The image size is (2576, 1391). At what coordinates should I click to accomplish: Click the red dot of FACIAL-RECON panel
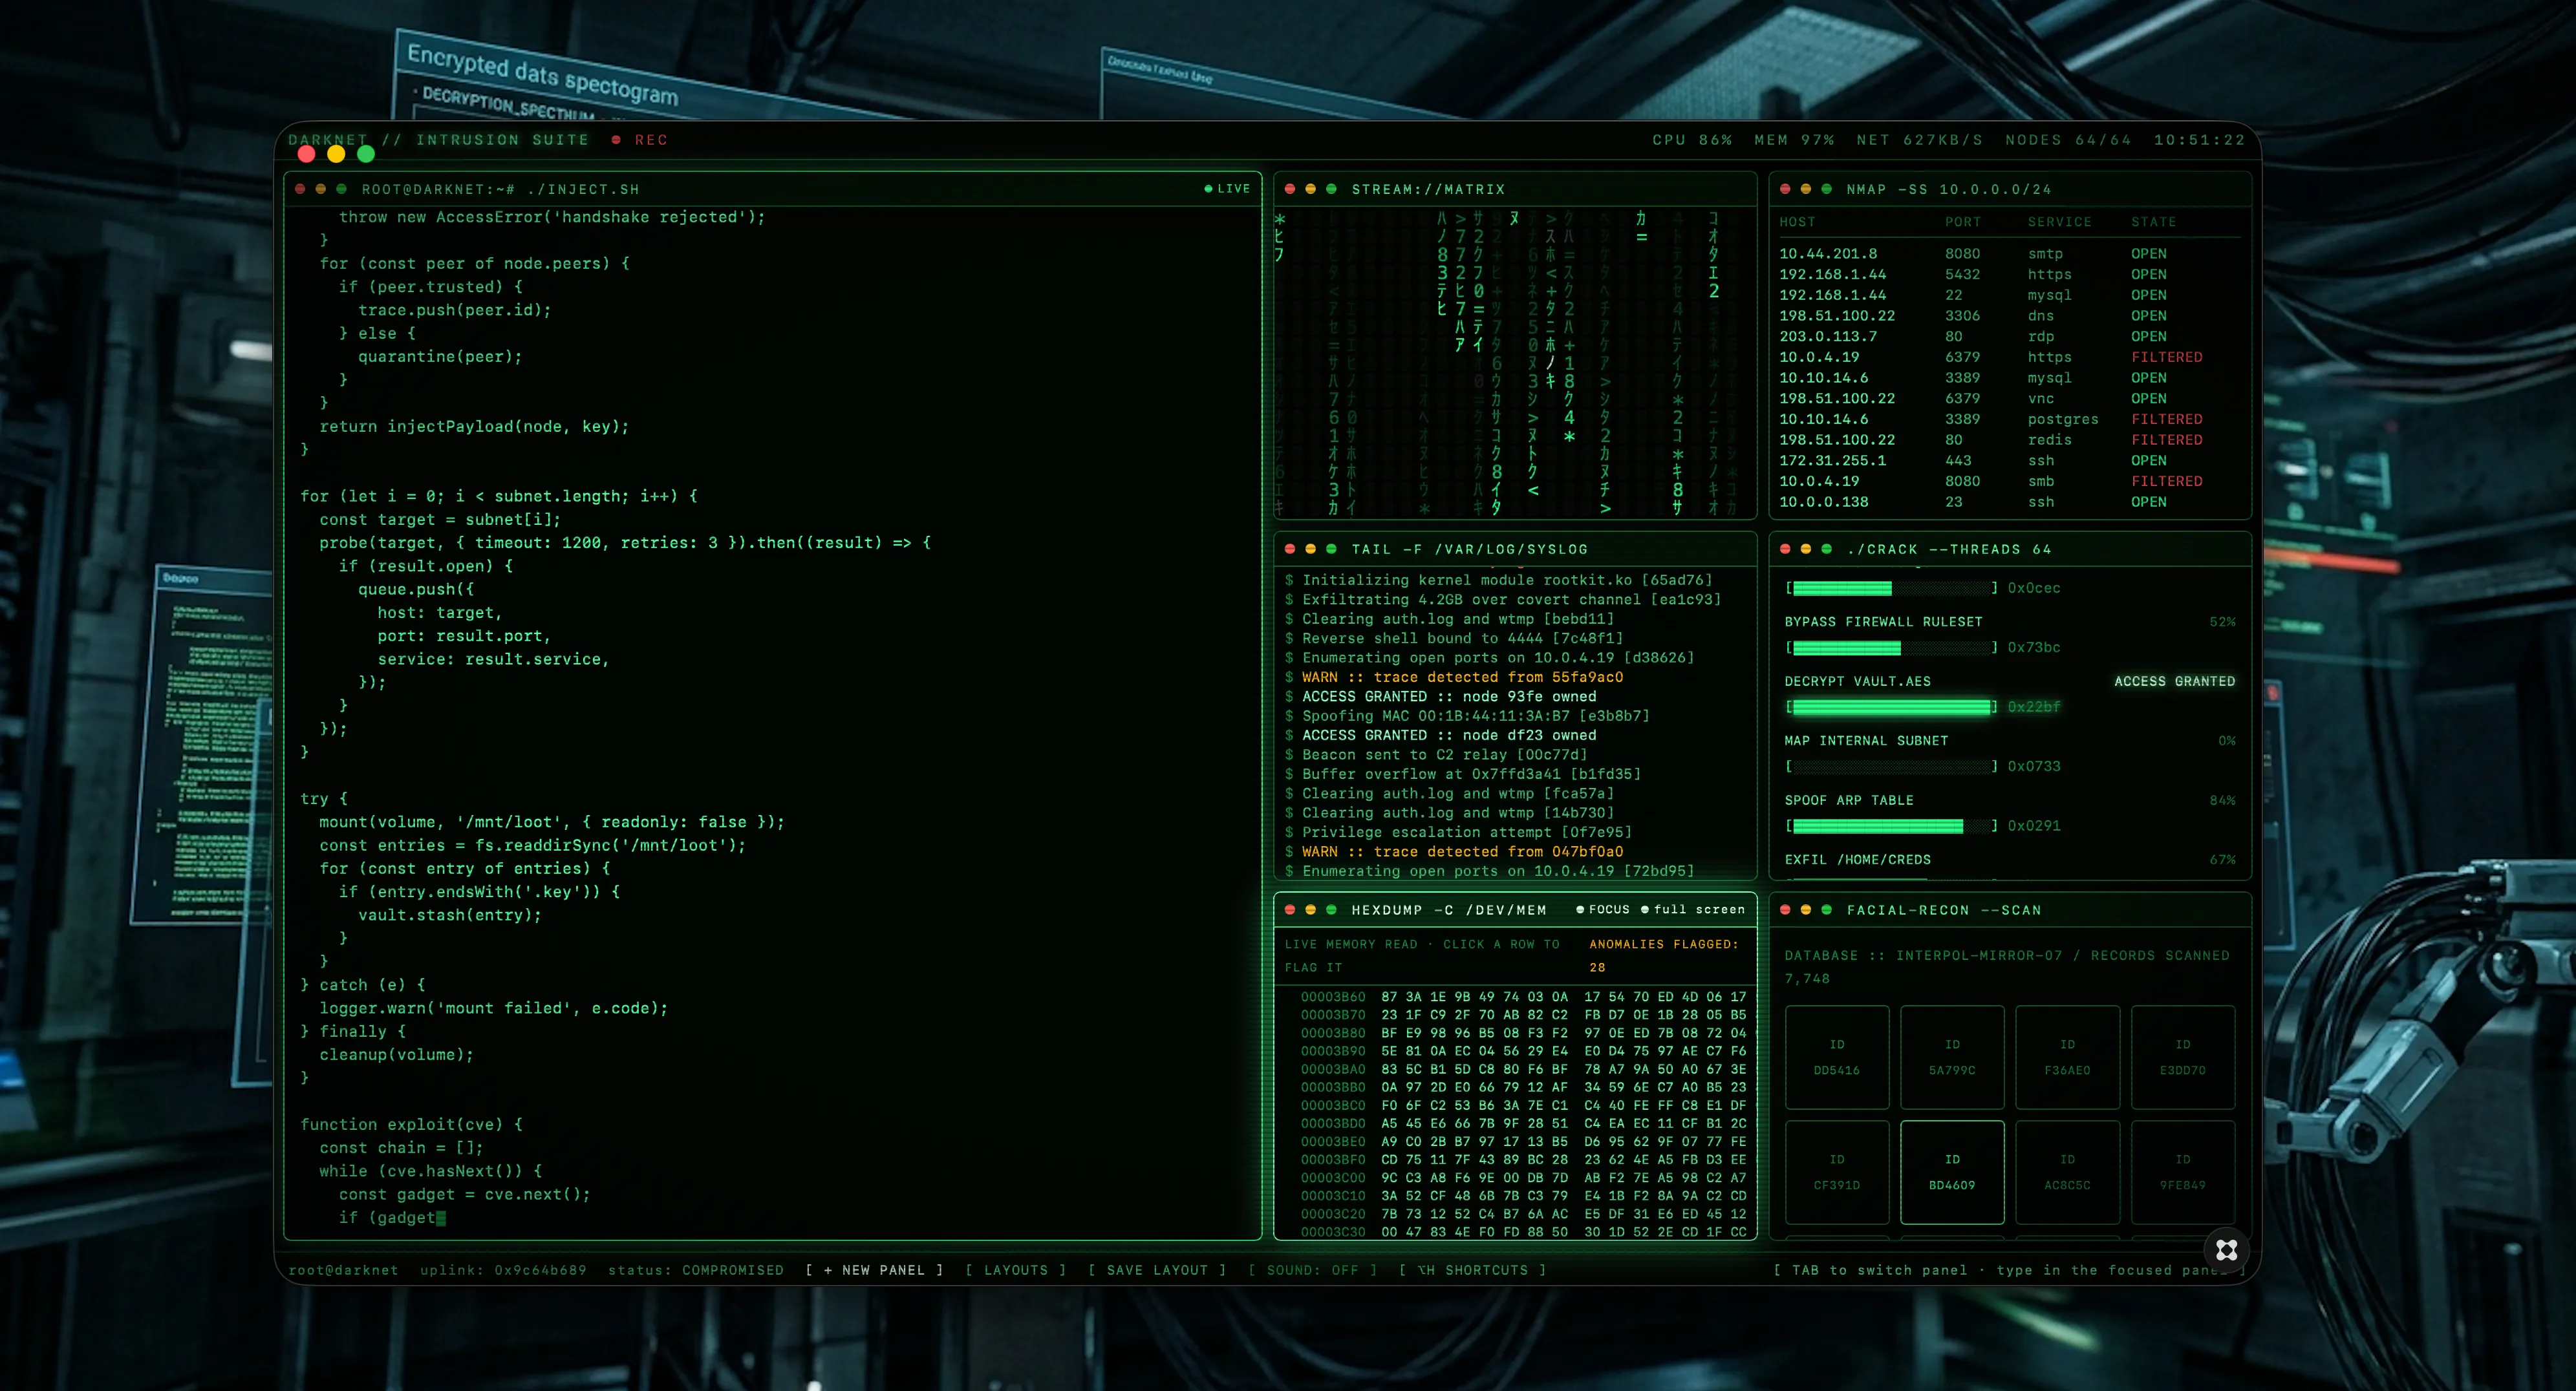pyautogui.click(x=1785, y=910)
